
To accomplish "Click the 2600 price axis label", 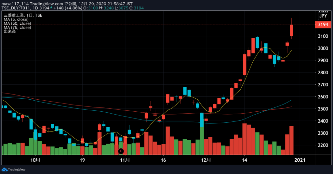I will click(323, 97).
